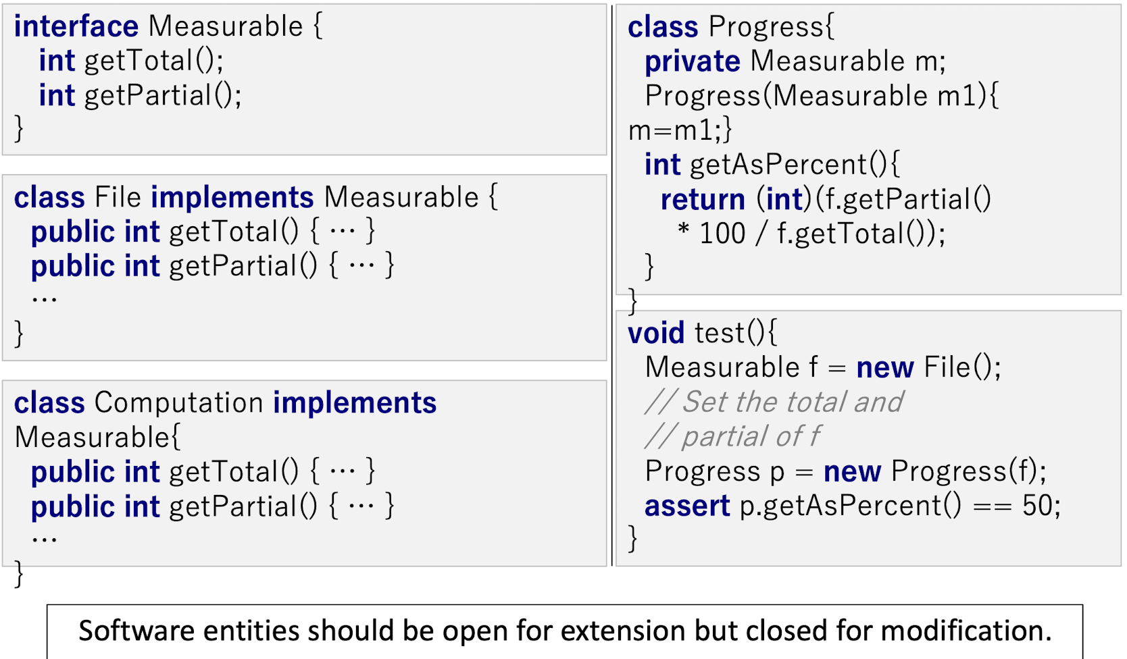This screenshot has width=1127, height=659.
Task: Click 'getPartial();' inside the Measurable interface
Action: [162, 96]
